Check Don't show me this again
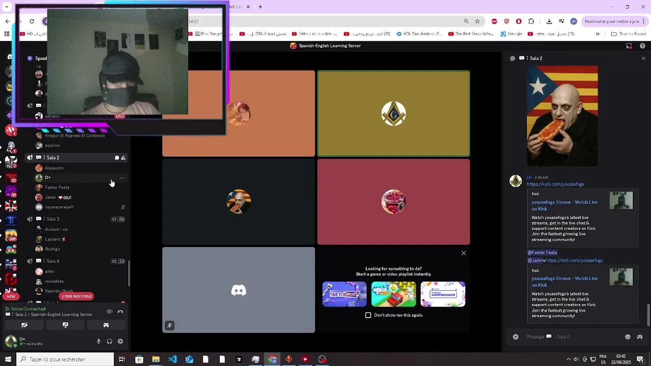This screenshot has width=651, height=366. [x=368, y=315]
